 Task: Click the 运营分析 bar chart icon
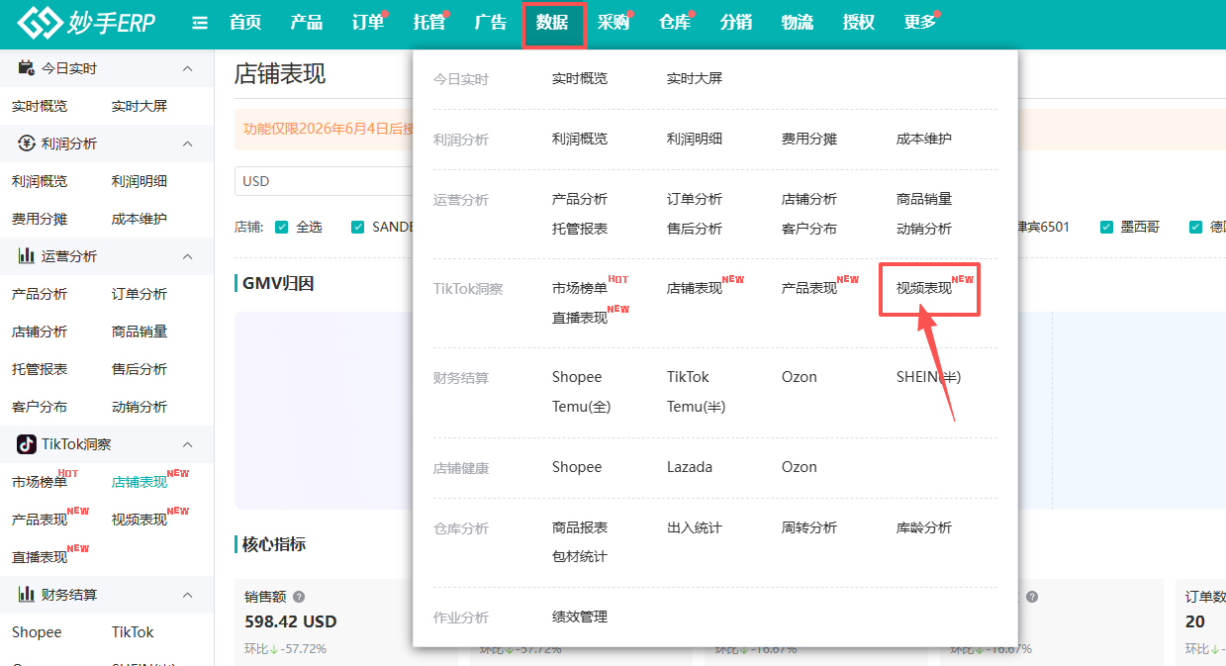pyautogui.click(x=27, y=256)
